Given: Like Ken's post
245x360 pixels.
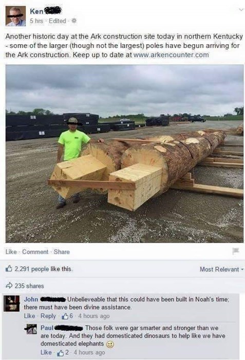Looking at the screenshot, I should tap(11, 252).
